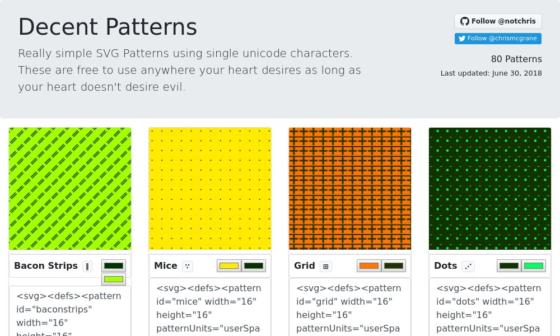Click the SVG code block below Dots

tap(489, 308)
